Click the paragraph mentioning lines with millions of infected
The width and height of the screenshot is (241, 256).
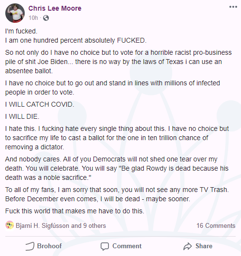[113, 88]
